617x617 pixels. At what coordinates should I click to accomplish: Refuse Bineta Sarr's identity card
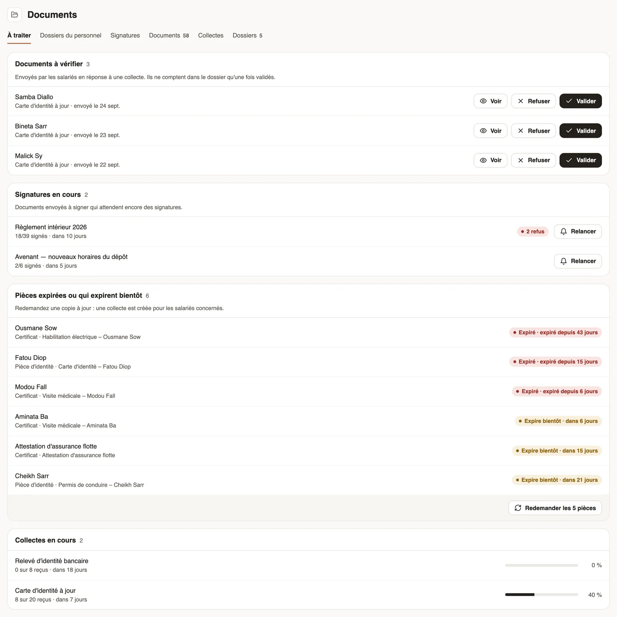[x=533, y=131]
